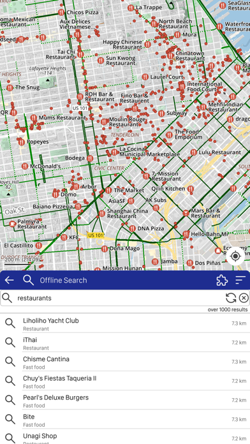Tap the Lulu Restaurant marker
Image resolution: width=250 pixels, height=444 pixels.
point(194,152)
